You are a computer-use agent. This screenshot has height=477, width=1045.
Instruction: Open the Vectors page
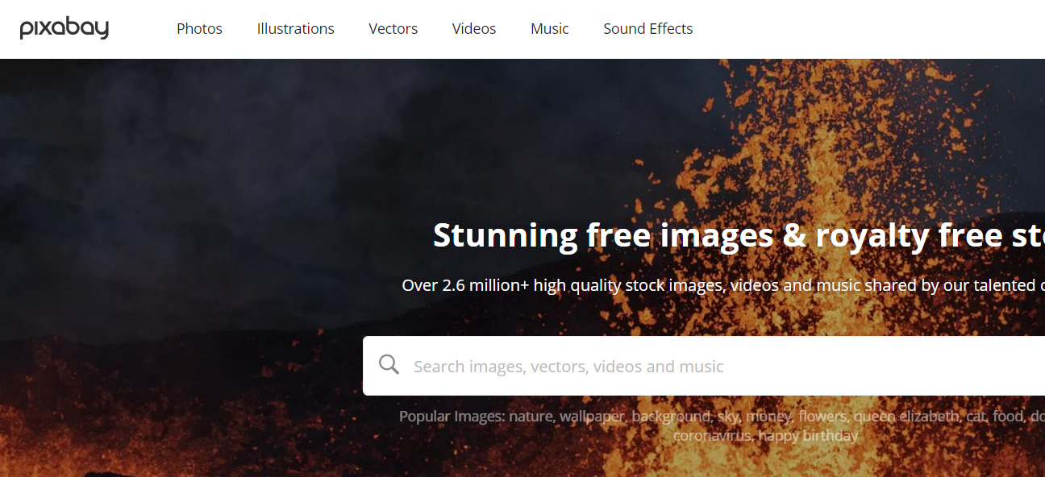click(x=393, y=29)
